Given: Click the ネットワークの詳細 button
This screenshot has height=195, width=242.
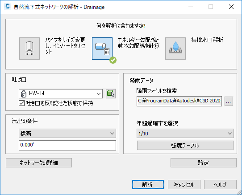Looking at the screenshot, I should tap(39, 163).
